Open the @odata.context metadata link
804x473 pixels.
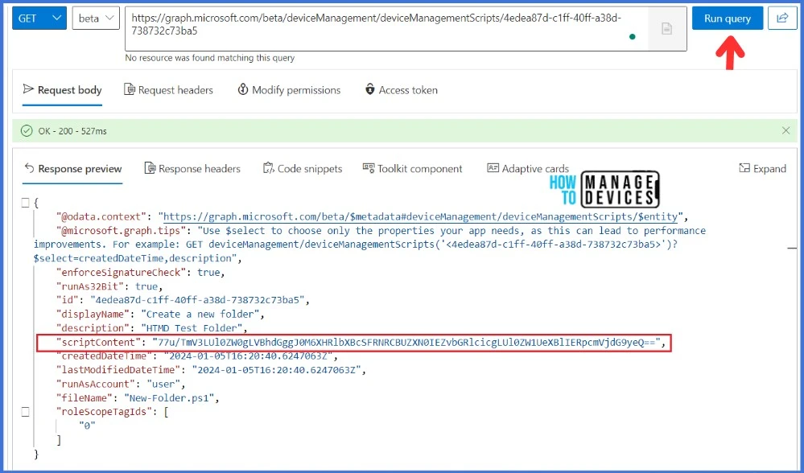click(420, 216)
